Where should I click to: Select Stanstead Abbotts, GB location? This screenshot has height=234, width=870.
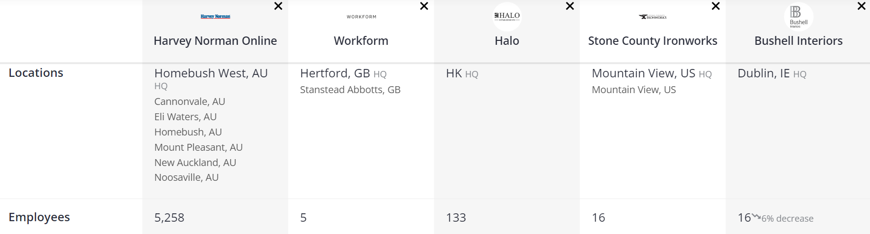click(x=350, y=90)
